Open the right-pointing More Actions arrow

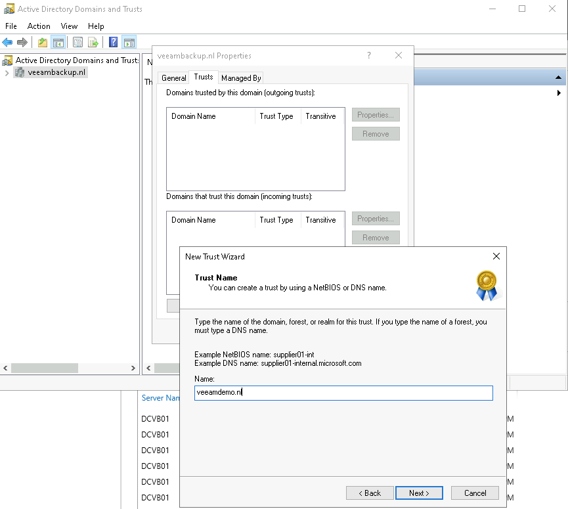coord(558,93)
